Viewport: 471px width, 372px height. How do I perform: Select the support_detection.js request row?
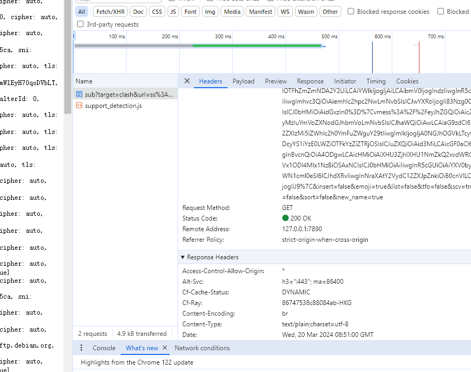125,105
